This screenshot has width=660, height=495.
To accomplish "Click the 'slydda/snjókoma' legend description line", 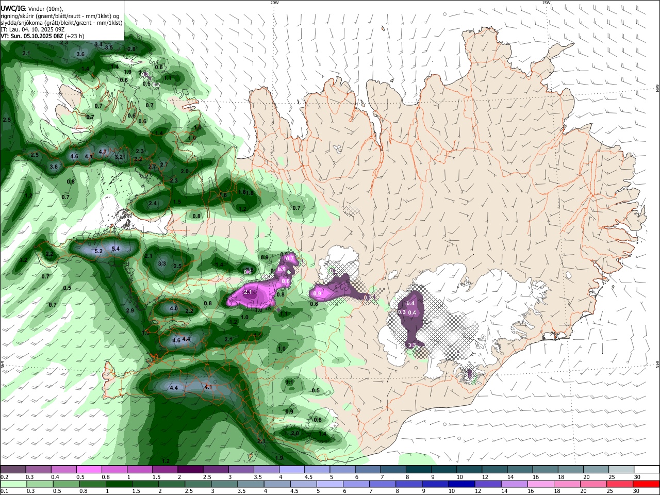I will (61, 23).
